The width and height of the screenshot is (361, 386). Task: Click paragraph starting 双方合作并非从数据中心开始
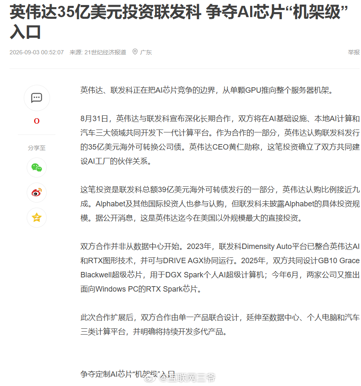pyautogui.click(x=220, y=268)
